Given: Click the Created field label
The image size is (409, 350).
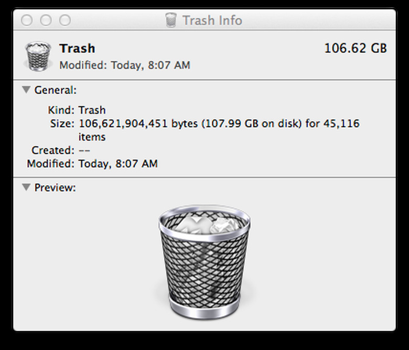Looking at the screenshot, I should pyautogui.click(x=53, y=150).
